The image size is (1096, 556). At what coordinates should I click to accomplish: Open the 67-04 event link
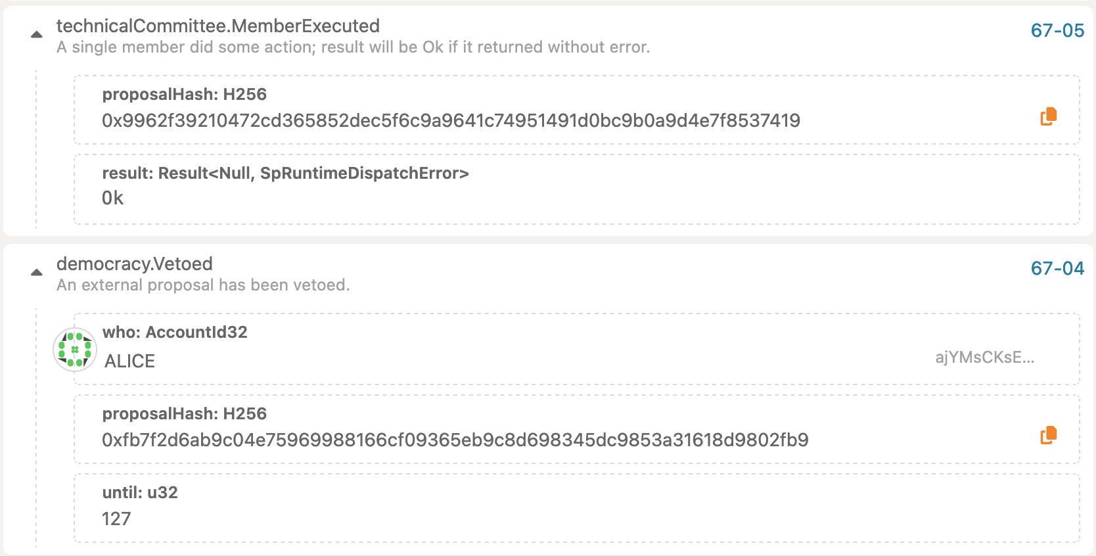pos(1057,269)
